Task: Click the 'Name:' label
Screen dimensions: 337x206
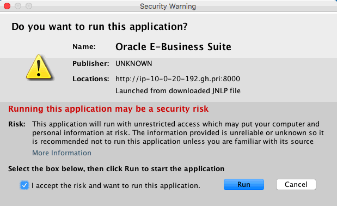Action: 84,47
